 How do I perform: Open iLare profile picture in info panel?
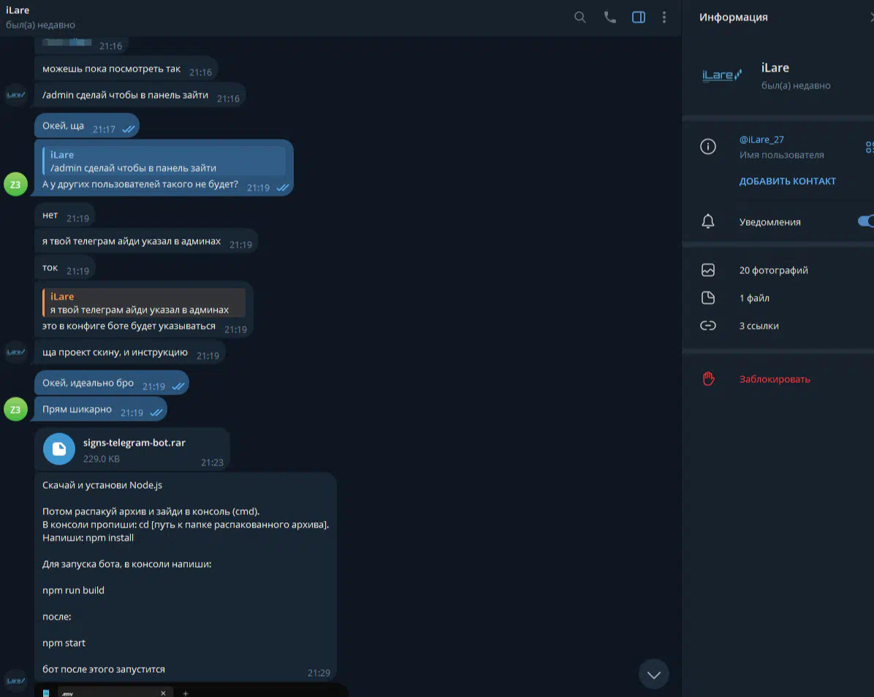coord(722,75)
